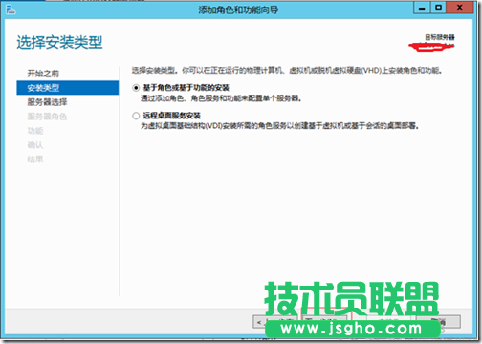
Task: Open 安装类型 step in sidebar
Action: click(68, 88)
